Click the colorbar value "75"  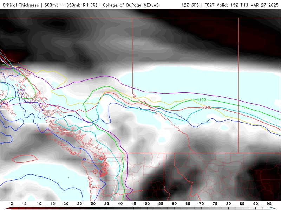215,204
